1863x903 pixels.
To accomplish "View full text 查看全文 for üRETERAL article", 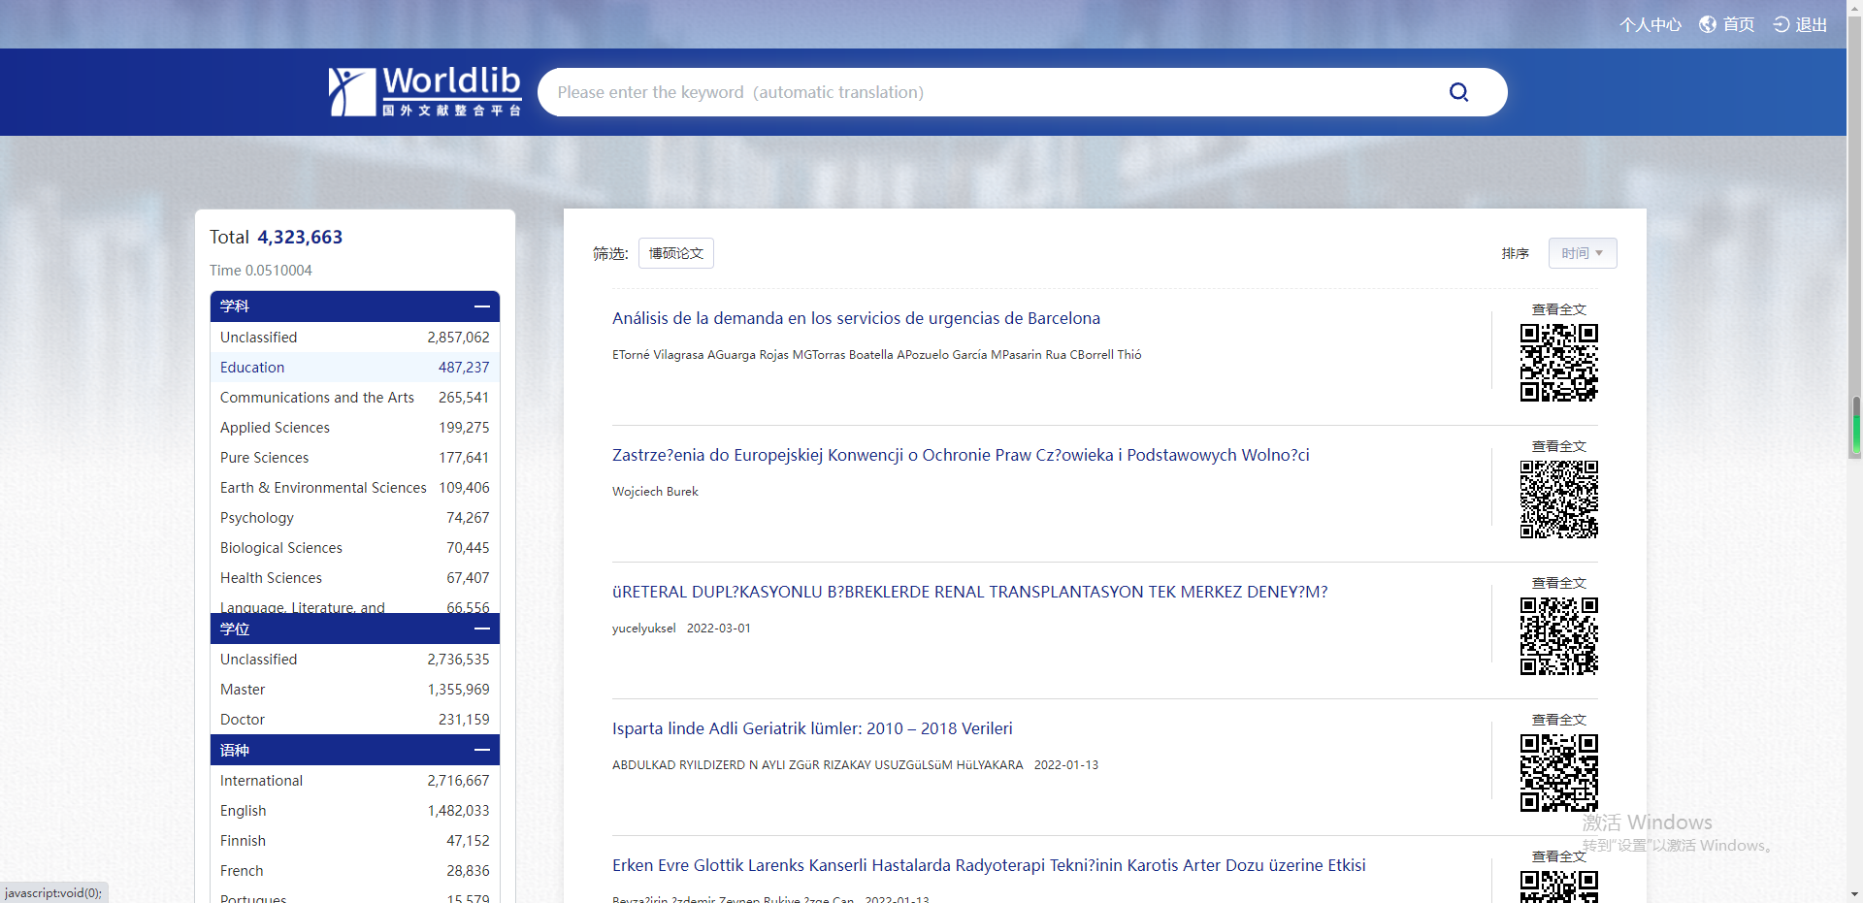I will pyautogui.click(x=1558, y=583).
